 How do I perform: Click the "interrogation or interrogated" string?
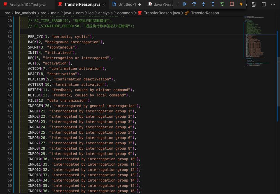point(76,58)
